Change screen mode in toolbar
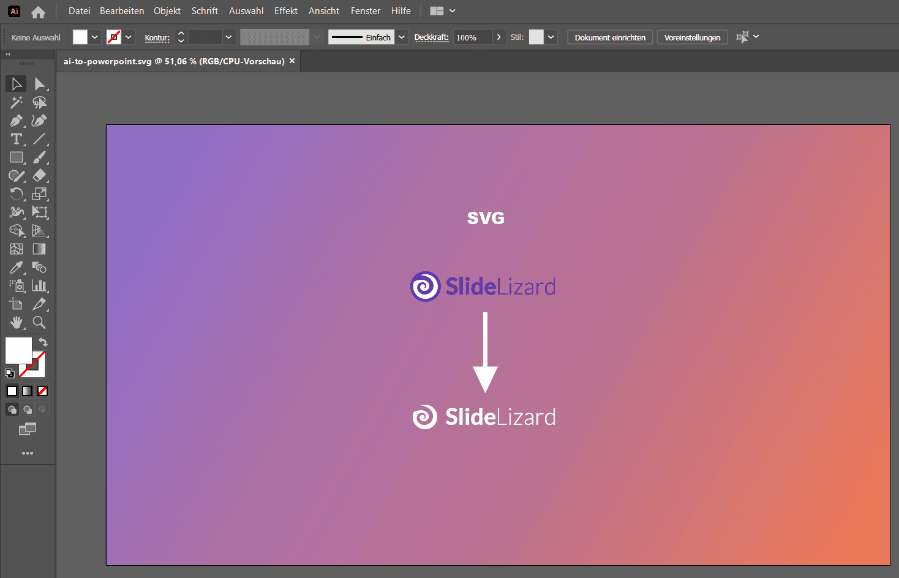The height and width of the screenshot is (578, 899). click(28, 429)
